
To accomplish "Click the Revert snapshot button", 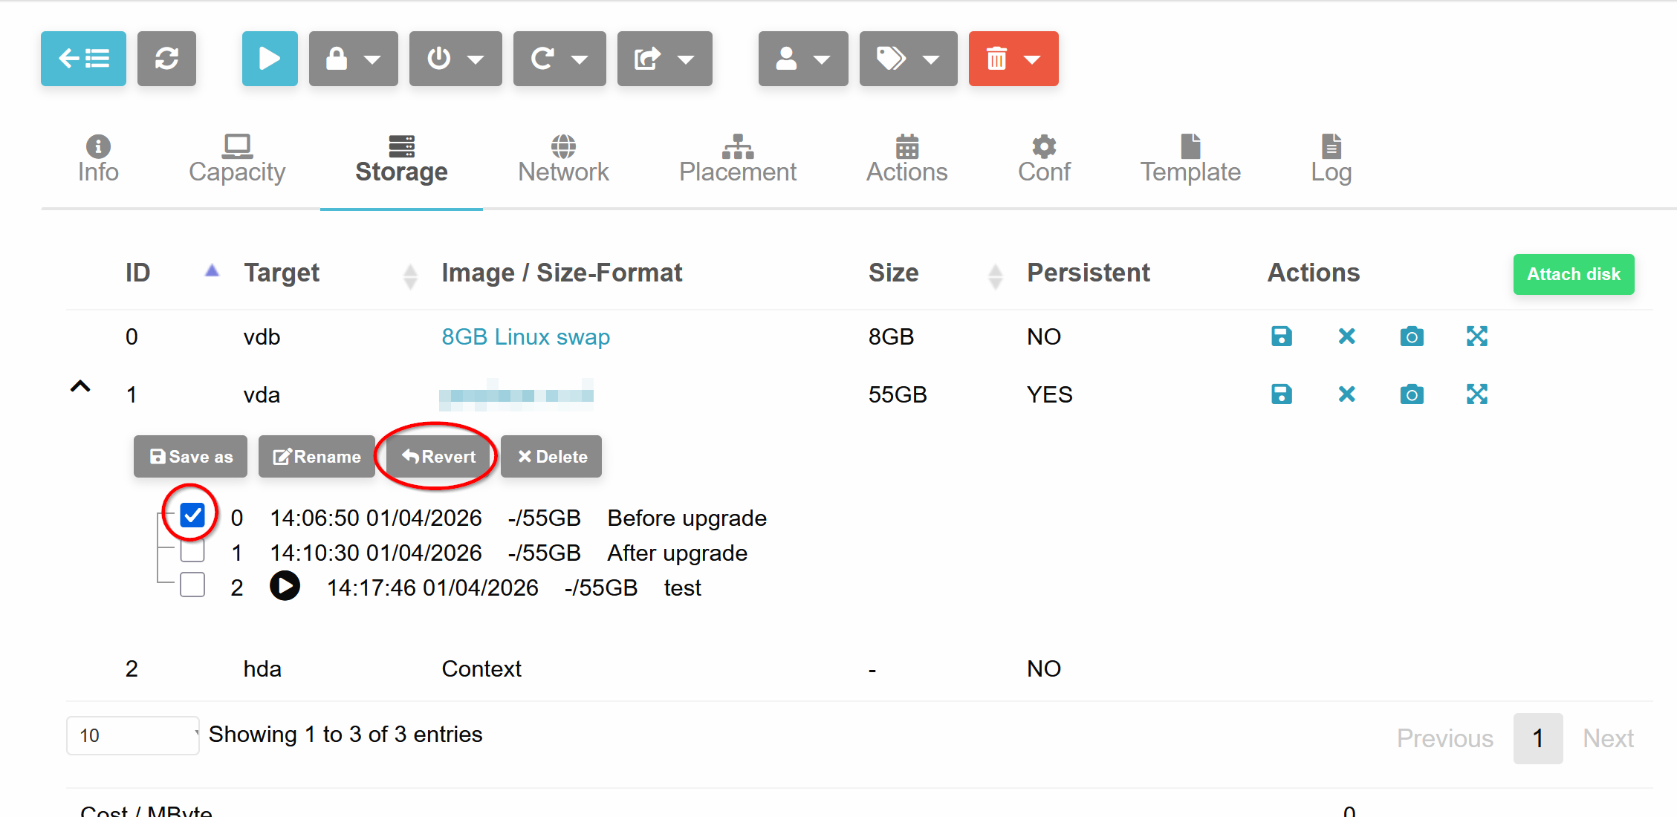I will [x=438, y=456].
